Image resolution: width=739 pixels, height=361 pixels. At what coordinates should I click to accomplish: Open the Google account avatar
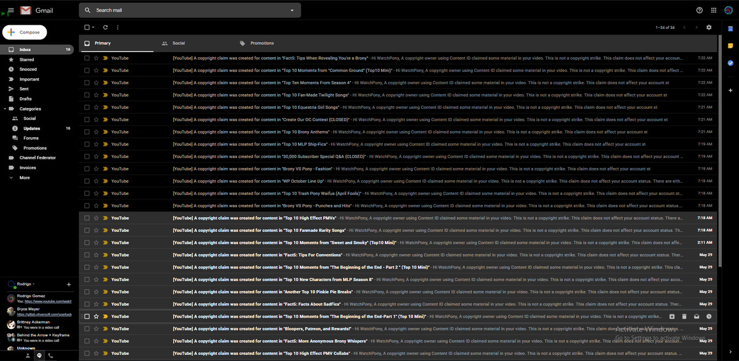pos(728,10)
